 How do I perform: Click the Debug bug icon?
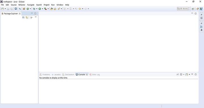(34, 9)
